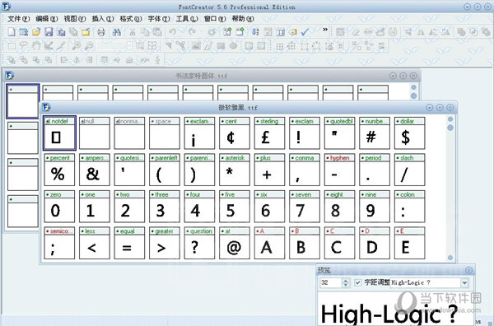Select the letter E glyph cell

tap(409, 243)
